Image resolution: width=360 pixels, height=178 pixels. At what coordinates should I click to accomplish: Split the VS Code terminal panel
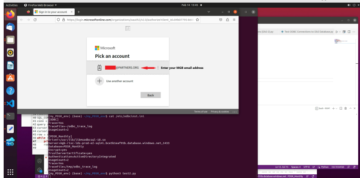click(341, 108)
